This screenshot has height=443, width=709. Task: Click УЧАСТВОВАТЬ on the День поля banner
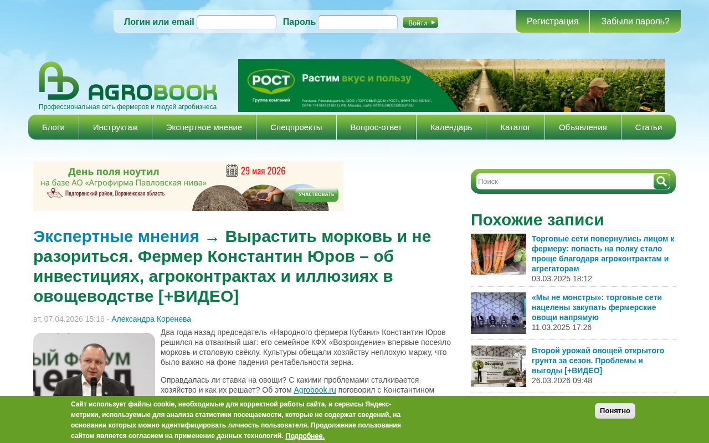[x=316, y=195]
